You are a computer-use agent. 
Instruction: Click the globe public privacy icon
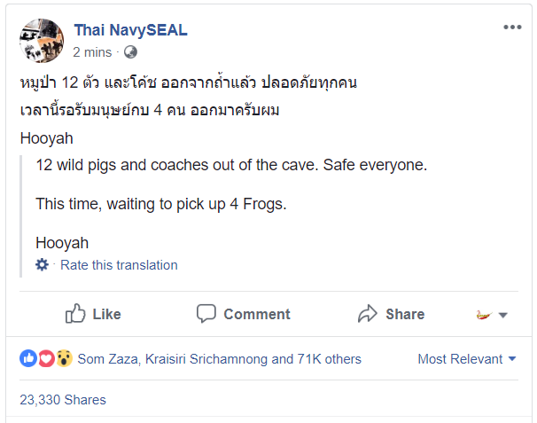pos(131,51)
